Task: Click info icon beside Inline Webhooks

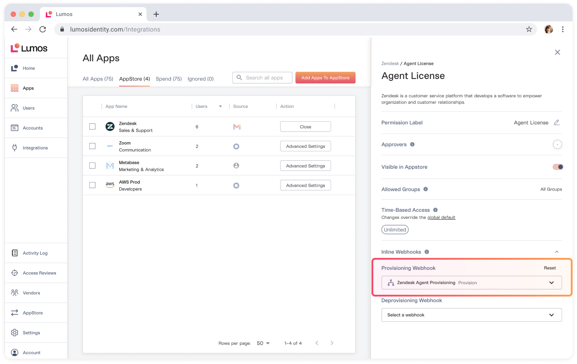Action: tap(427, 252)
